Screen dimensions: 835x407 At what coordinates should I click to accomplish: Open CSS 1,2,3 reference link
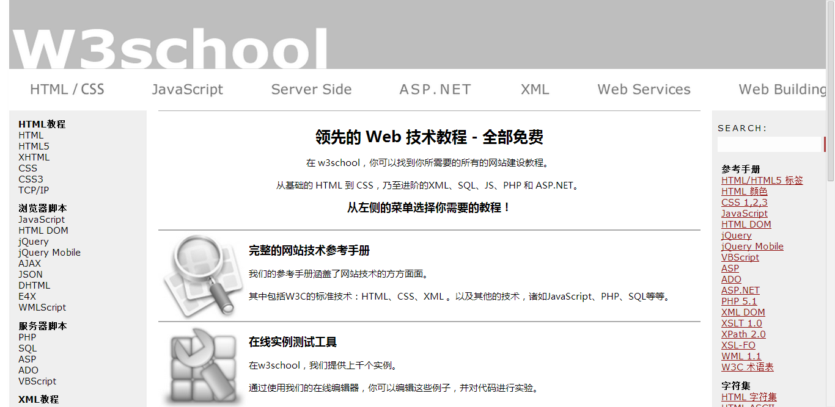745,203
